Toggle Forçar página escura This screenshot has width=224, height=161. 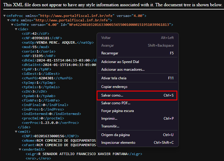pos(117,111)
